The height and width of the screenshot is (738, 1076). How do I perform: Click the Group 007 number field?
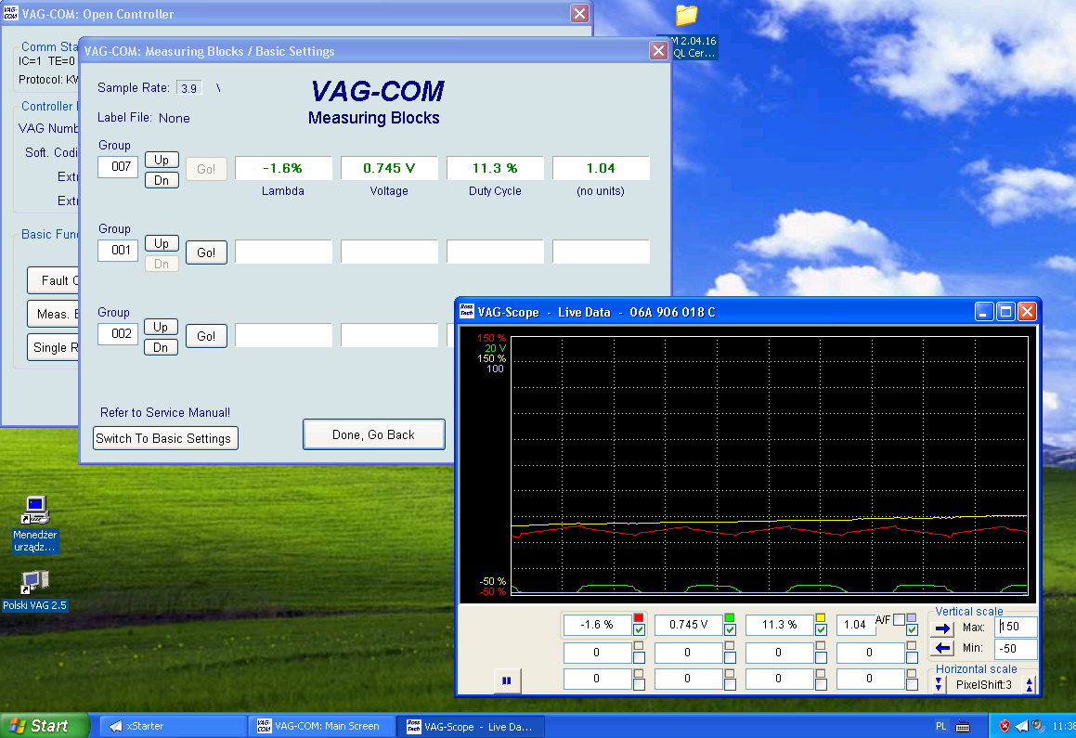coord(118,167)
